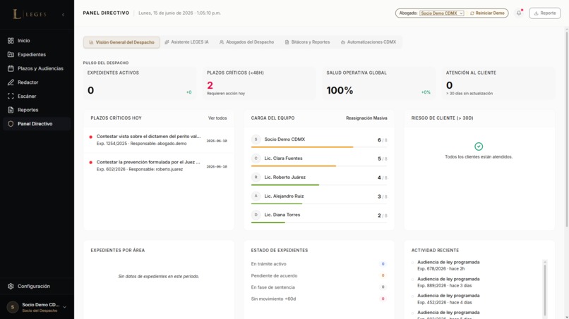The width and height of the screenshot is (569, 319).
Task: Click the S avatar beside Socio Demo CDMX in team load
Action: (256, 139)
